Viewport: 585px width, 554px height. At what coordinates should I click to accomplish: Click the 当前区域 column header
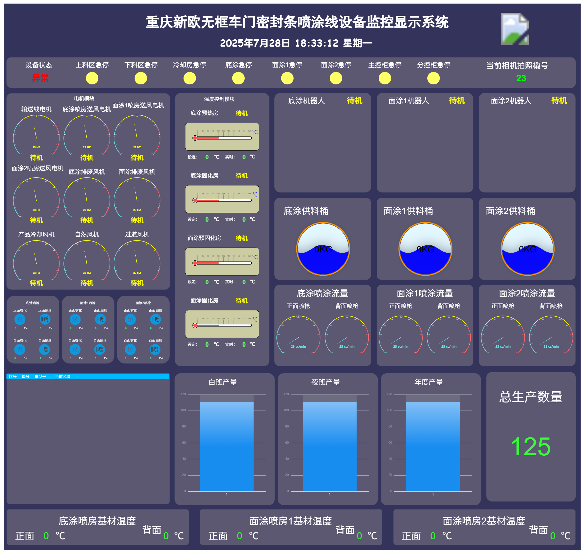(x=63, y=376)
